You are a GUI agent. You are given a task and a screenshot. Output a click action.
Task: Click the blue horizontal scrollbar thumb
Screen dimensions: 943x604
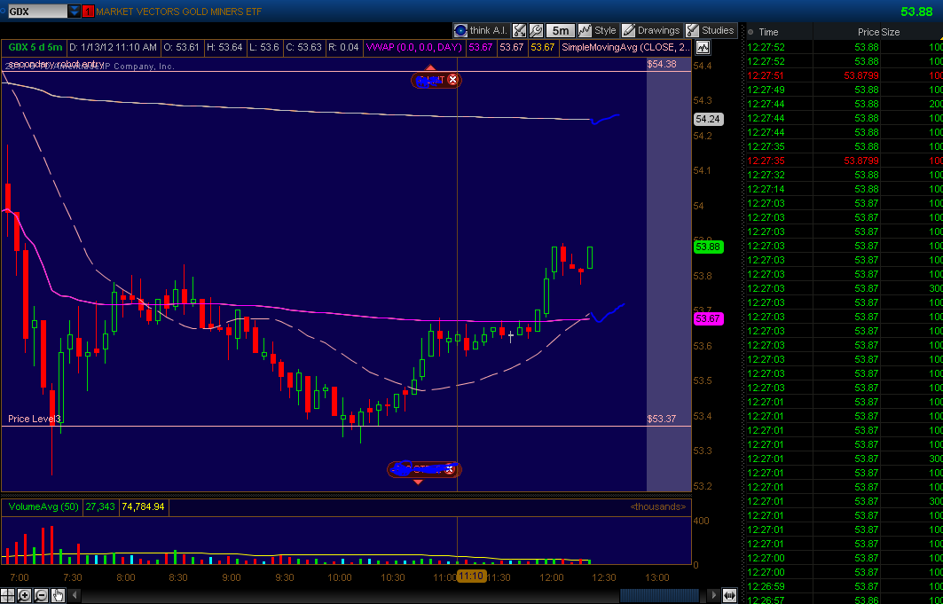659,596
